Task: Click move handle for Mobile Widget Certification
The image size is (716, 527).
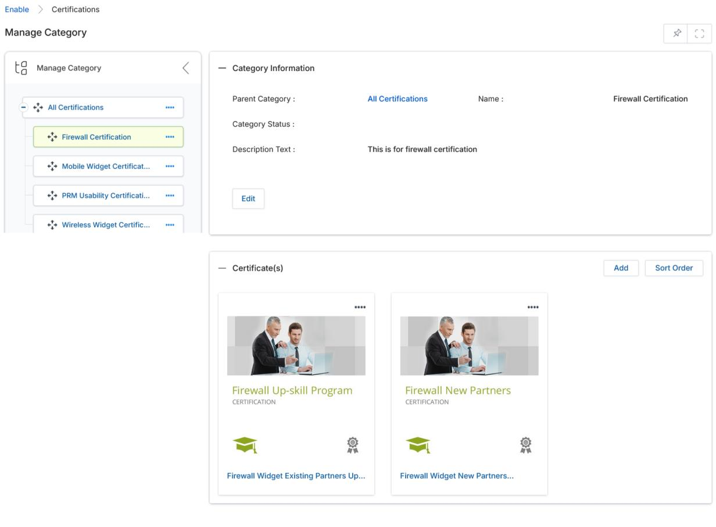Action: tap(52, 166)
